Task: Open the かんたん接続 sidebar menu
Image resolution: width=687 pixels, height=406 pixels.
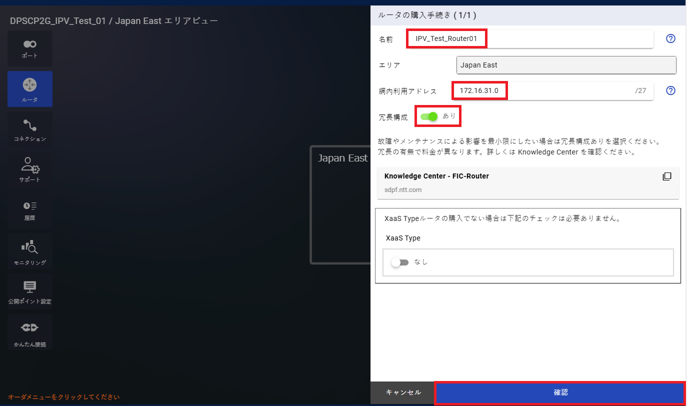Action: 30,332
